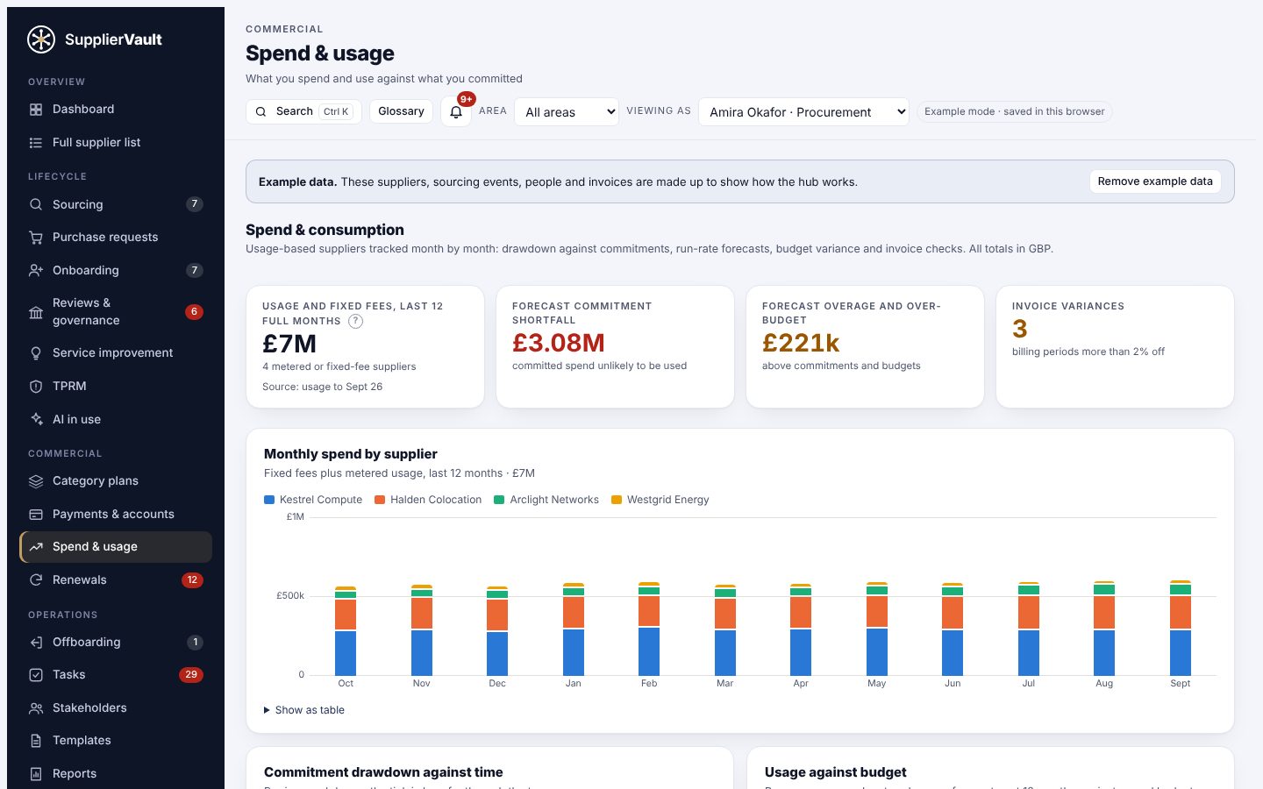Image resolution: width=1263 pixels, height=789 pixels.
Task: Click the Kestrel Compute blue legend swatch
Action: click(269, 500)
